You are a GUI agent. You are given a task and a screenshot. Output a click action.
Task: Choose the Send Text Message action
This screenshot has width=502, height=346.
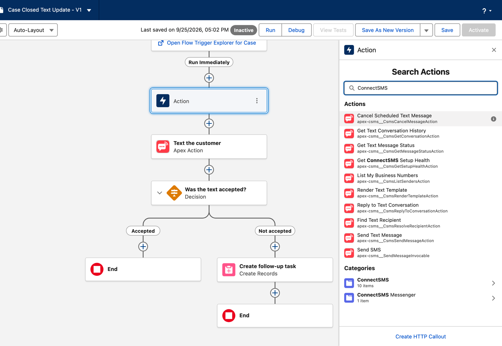coord(421,238)
